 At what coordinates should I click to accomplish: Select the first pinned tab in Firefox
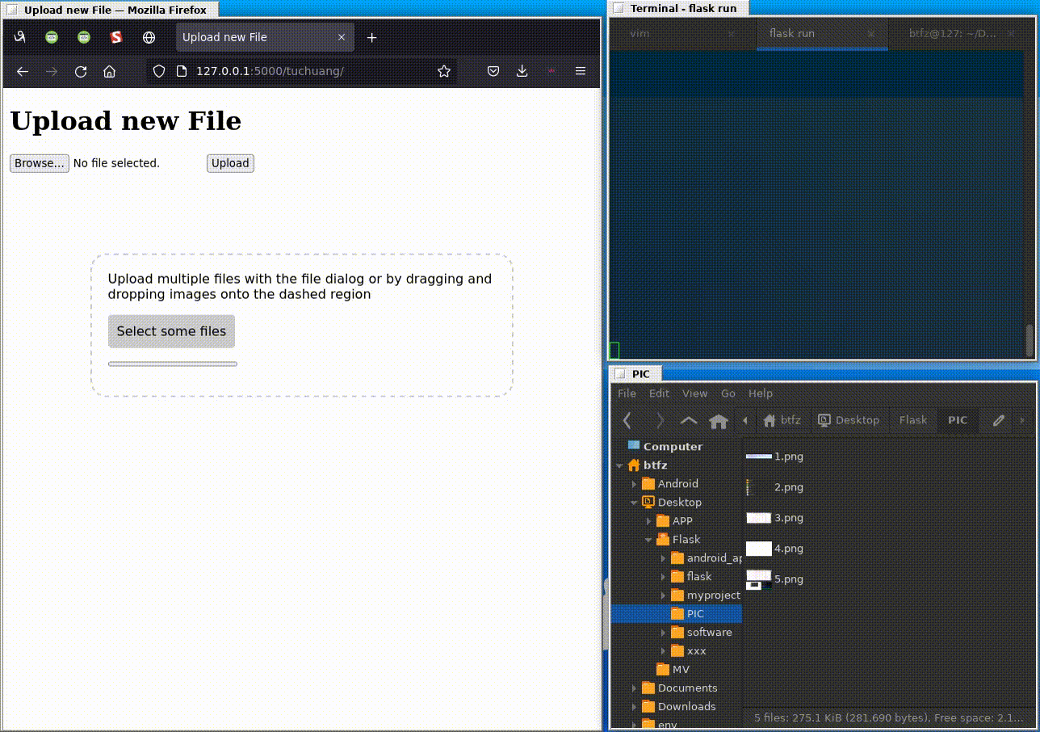tap(19, 37)
